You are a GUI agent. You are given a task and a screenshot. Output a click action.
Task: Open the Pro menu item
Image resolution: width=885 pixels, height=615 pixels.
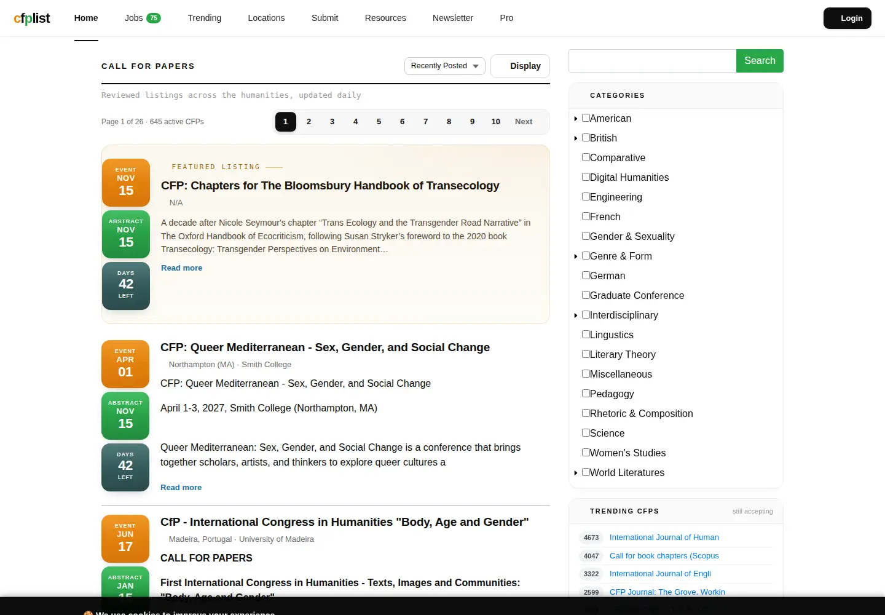[x=506, y=18]
